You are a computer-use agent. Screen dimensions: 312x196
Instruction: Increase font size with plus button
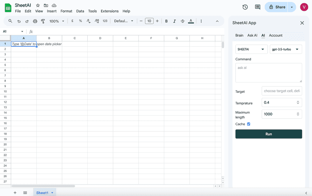(x=157, y=21)
